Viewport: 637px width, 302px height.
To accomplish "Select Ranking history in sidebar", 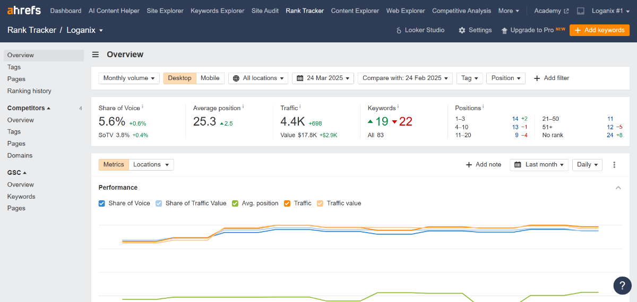I will 29,91.
